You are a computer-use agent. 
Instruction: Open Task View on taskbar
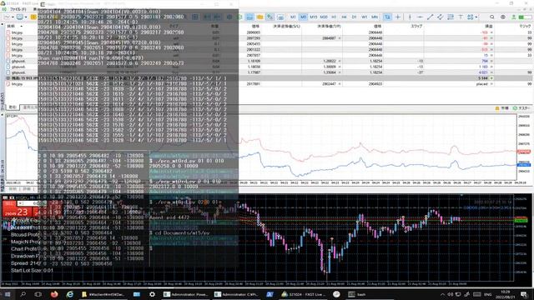[38, 294]
